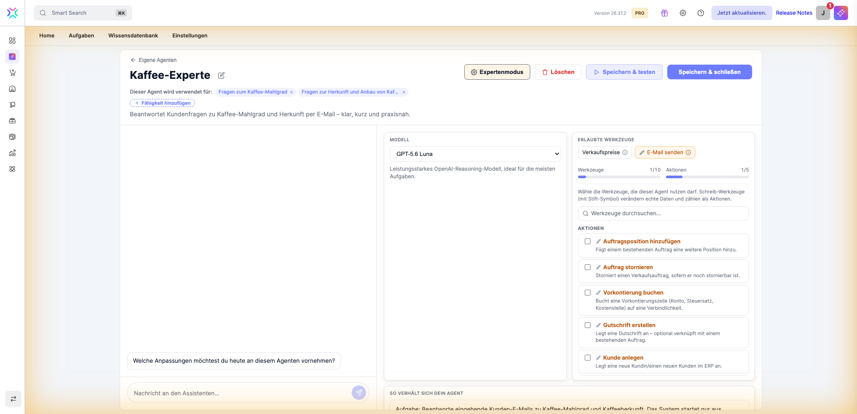Open settings via the gear icon
This screenshot has height=414, width=857.
tap(683, 13)
